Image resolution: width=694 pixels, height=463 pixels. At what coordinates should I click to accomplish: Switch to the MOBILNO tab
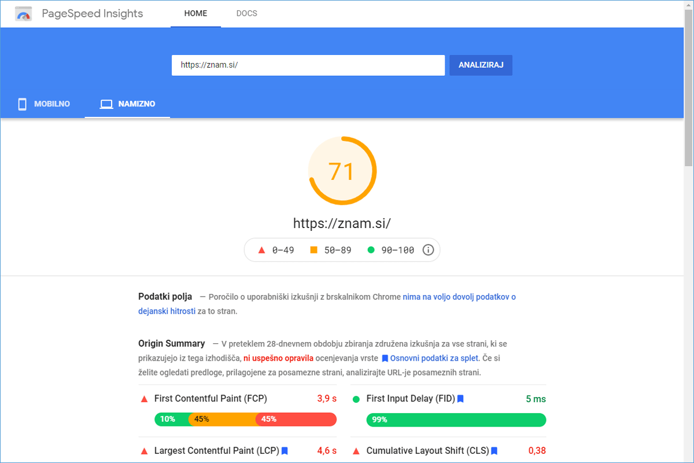(x=43, y=104)
